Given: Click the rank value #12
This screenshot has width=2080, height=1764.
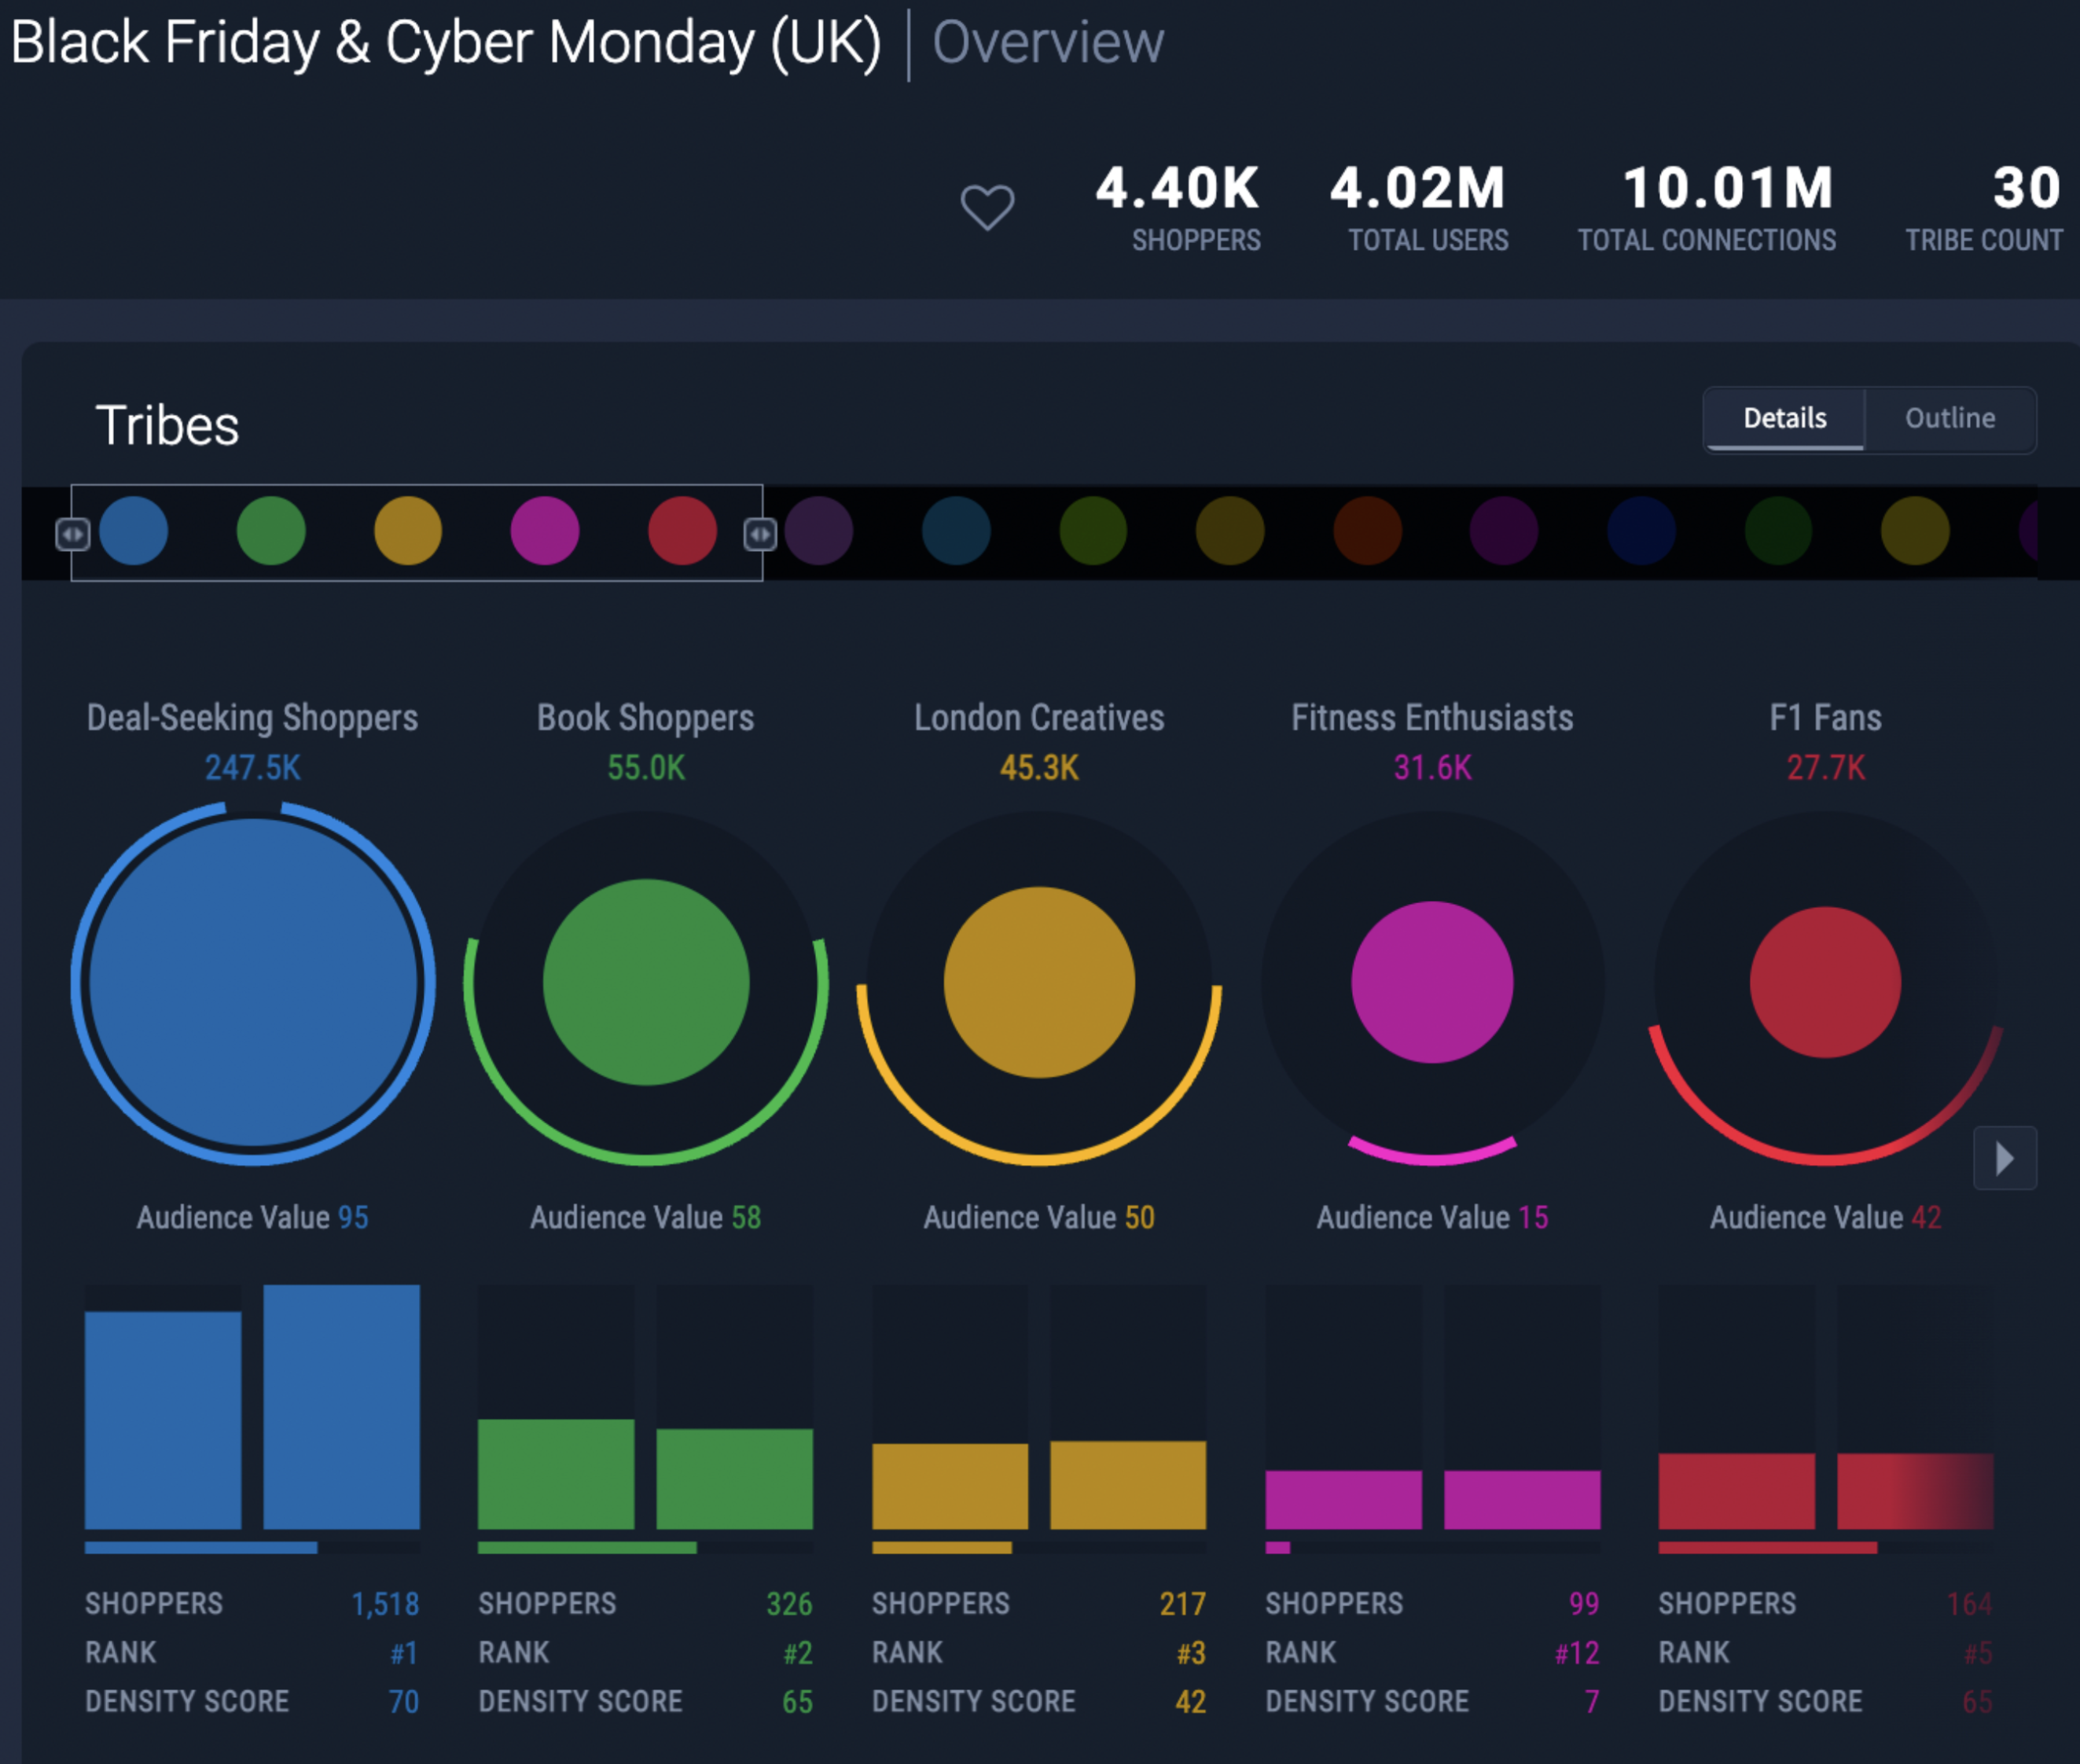Looking at the screenshot, I should coord(1577,1653).
